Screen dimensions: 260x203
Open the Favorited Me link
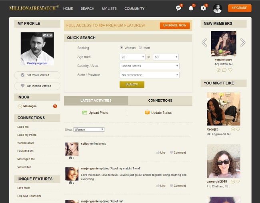[25, 151]
